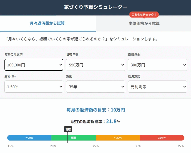The image size is (191, 153).
Task: Click the 現在 marker above the bar
Action: point(68,129)
